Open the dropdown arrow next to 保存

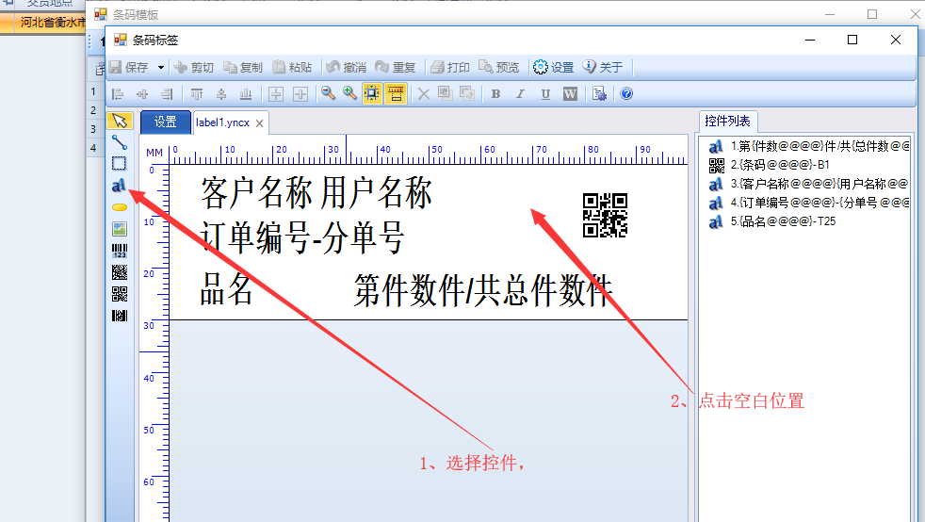(161, 67)
